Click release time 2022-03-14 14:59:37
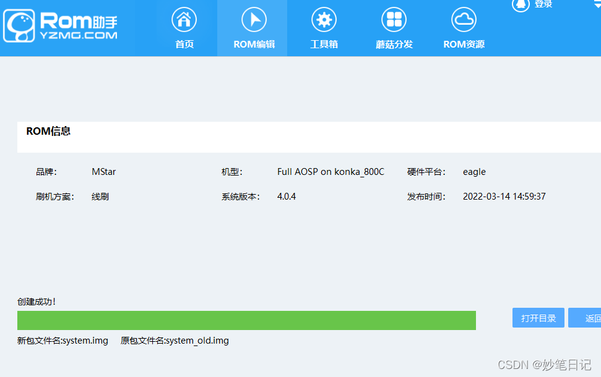601x377 pixels. [504, 197]
